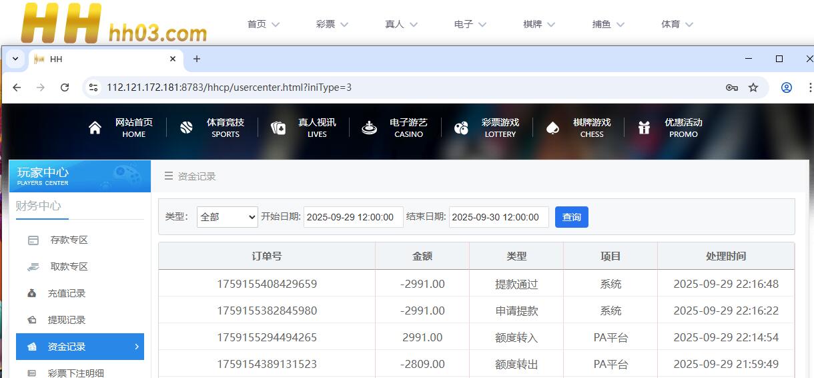Viewport: 814px width, 378px height.
Task: Open 体育竞技 Sports basketball icon
Action: point(186,128)
